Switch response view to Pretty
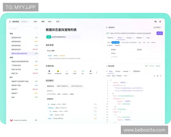Image resolution: width=171 pixels, height=137 pixels. click(x=108, y=76)
